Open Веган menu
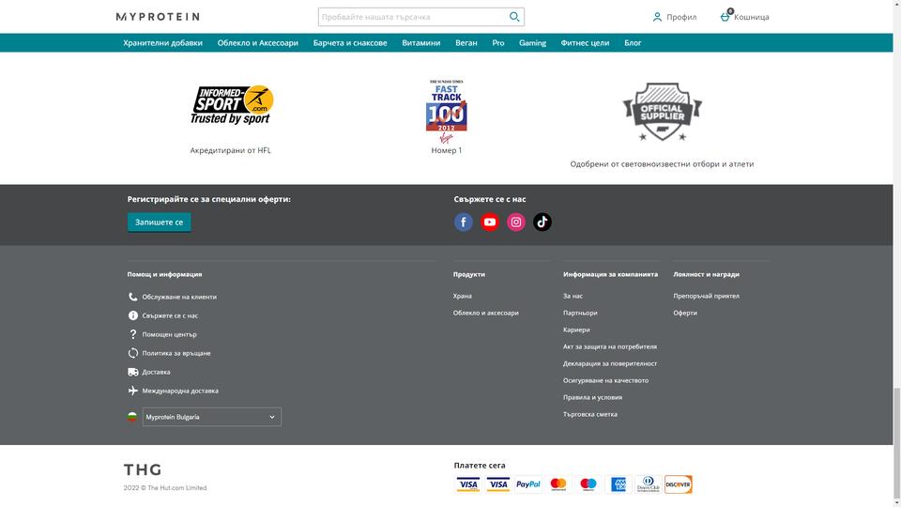 [x=466, y=42]
